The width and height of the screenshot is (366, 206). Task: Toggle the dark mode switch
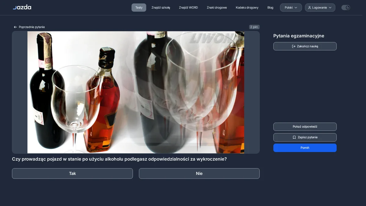[346, 8]
